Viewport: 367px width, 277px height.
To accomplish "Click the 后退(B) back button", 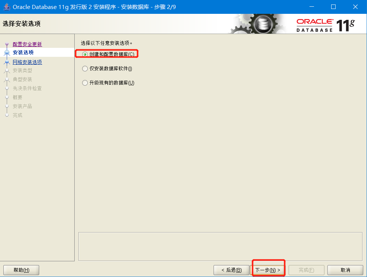I will point(231,270).
